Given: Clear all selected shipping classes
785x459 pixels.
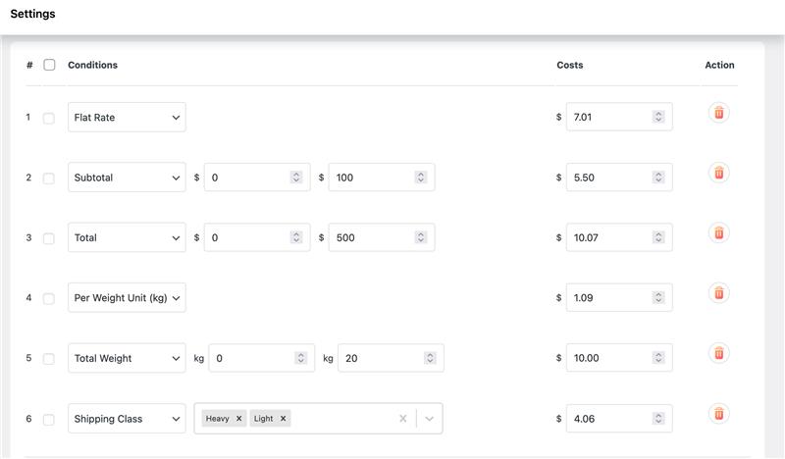Looking at the screenshot, I should 403,419.
